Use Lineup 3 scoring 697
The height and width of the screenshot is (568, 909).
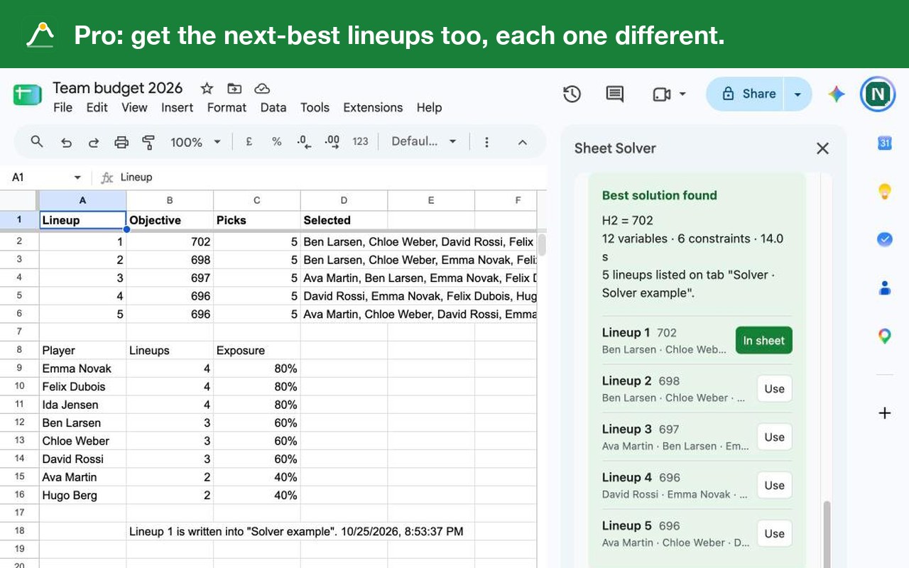774,437
